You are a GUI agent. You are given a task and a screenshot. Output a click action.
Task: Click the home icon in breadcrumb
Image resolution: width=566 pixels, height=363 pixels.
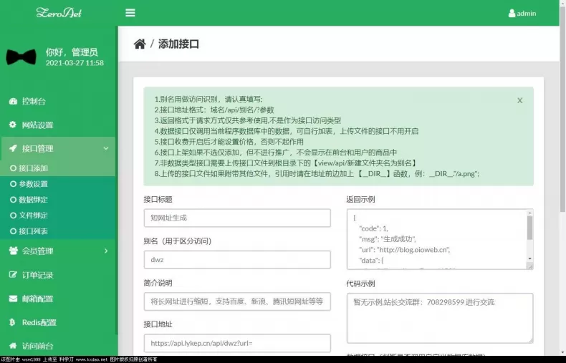pos(140,44)
